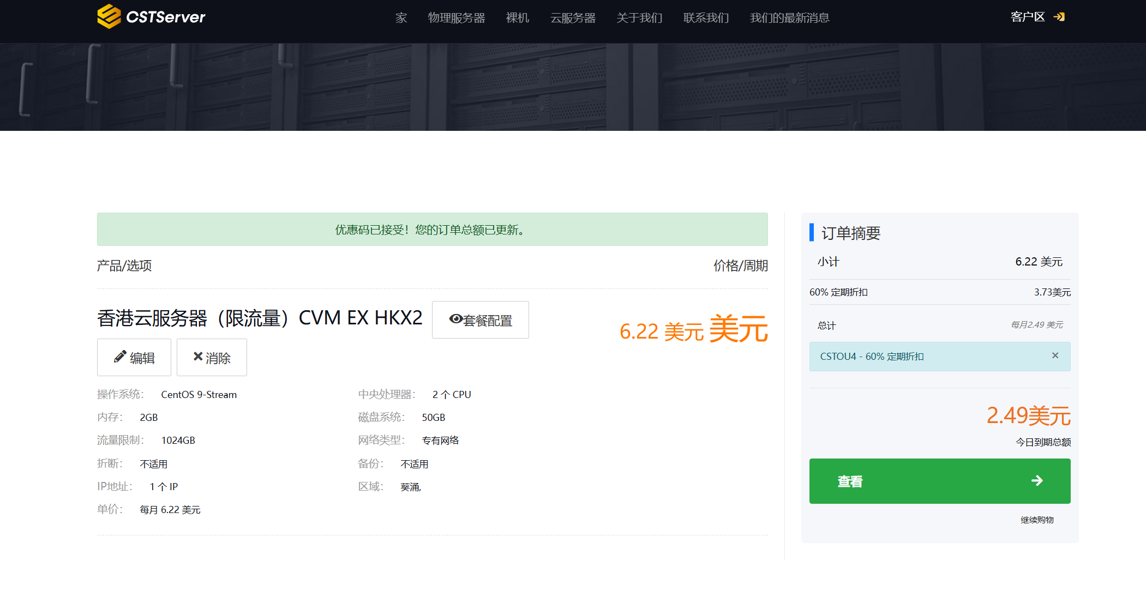Click the large 2.49美元 amount due
Viewport: 1146px width, 591px height.
(x=1028, y=415)
